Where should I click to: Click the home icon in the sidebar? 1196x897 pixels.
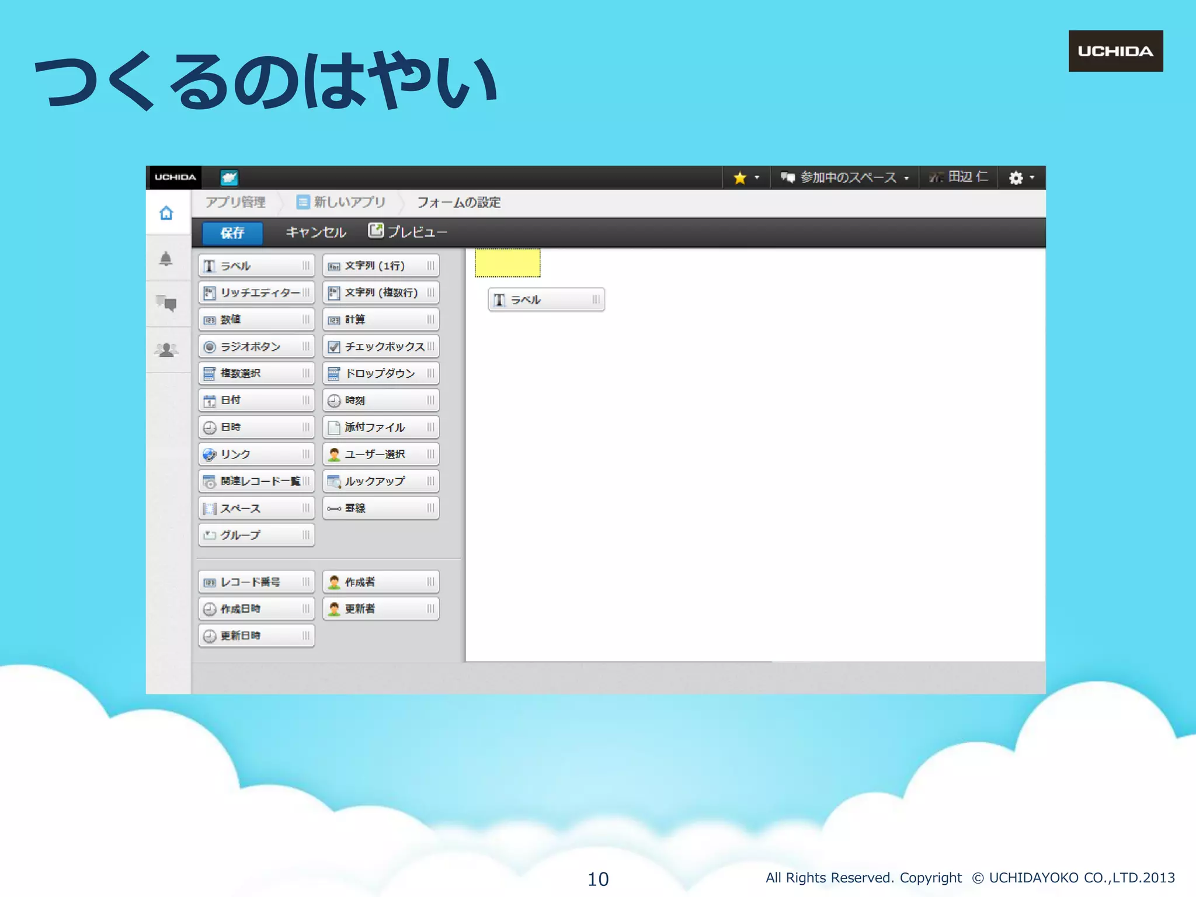(166, 213)
